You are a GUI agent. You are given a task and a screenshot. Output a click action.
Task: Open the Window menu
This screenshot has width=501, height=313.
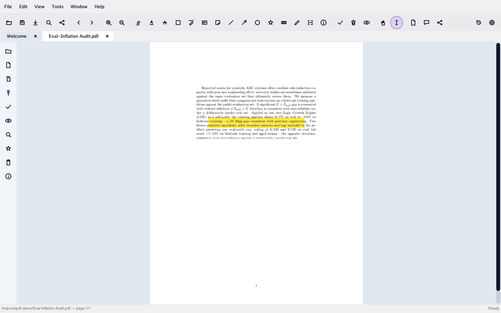pos(79,7)
